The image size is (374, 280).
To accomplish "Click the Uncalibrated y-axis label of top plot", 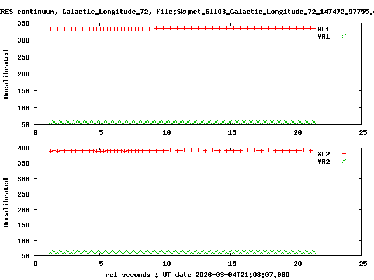I will [6, 74].
